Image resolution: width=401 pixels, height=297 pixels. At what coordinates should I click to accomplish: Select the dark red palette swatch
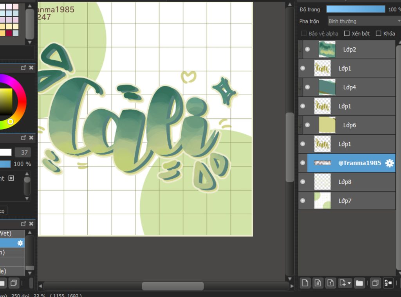9,33
